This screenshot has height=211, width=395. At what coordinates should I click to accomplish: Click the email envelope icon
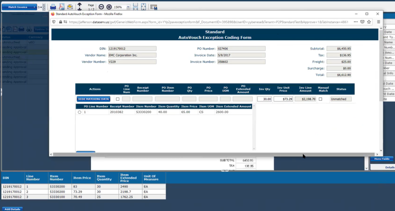click(x=70, y=7)
